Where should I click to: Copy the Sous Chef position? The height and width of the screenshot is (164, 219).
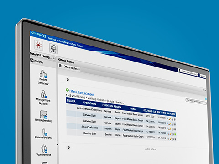(x=173, y=134)
